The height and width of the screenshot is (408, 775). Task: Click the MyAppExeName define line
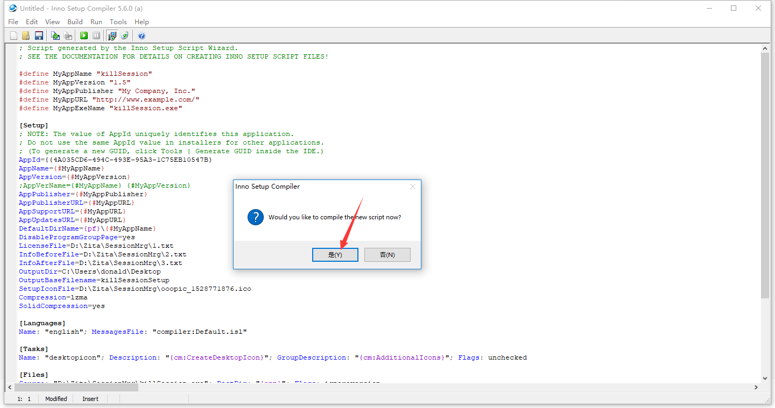point(101,108)
